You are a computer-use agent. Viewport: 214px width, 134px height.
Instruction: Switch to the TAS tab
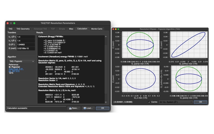[10, 29]
